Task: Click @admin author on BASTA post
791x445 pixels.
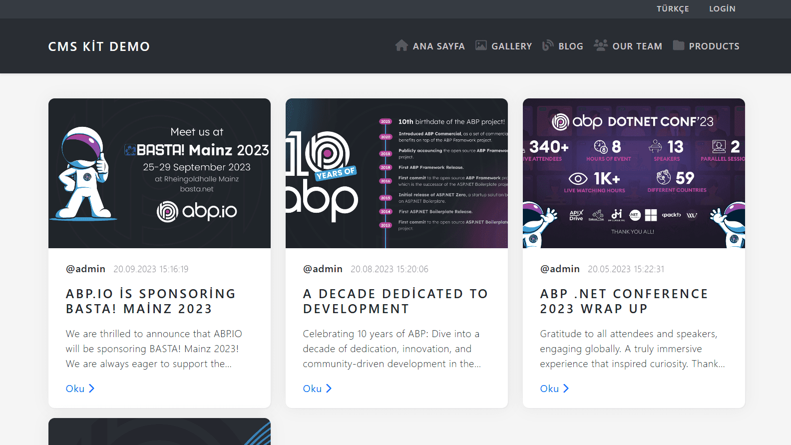Action: click(85, 269)
